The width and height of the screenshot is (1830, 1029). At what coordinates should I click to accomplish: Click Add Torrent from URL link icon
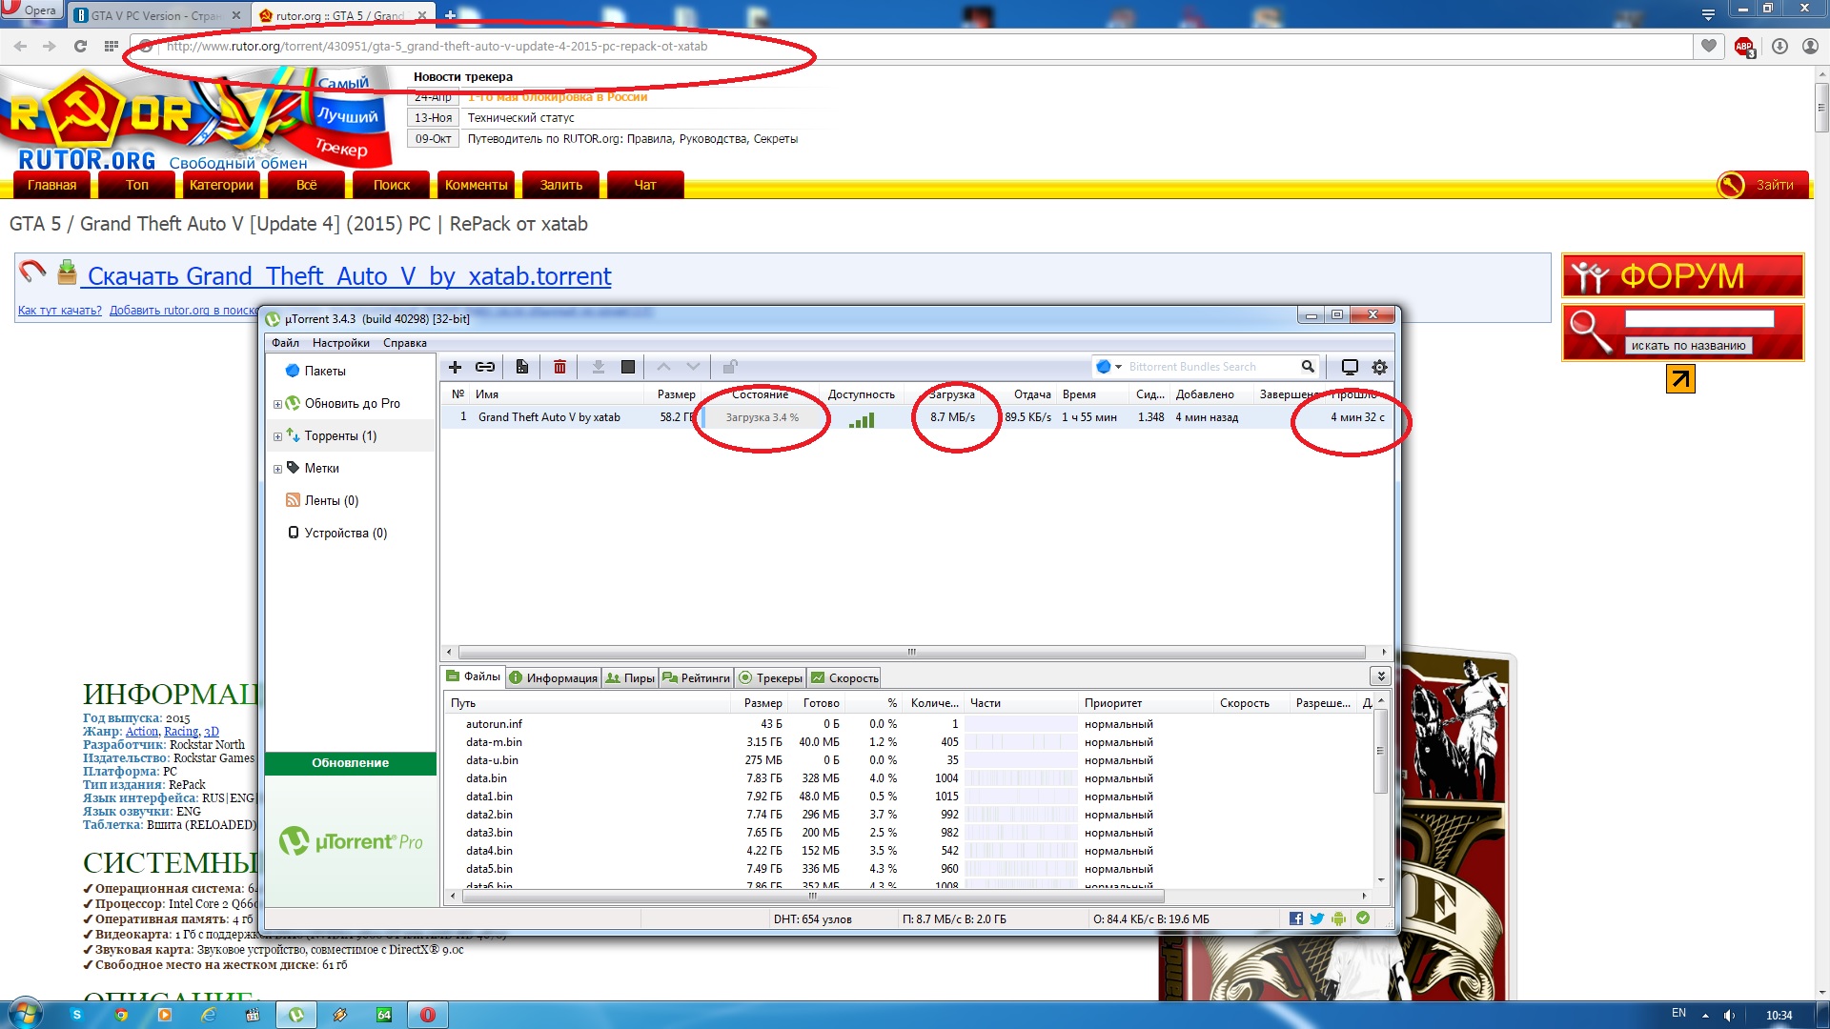point(485,367)
